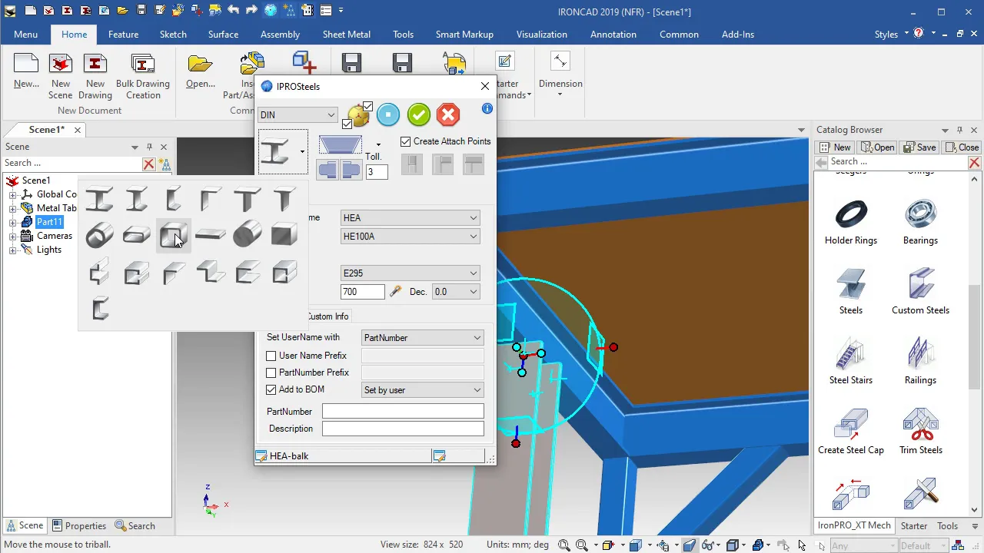Pick the square hollow tube profile
This screenshot has height=553, width=984.
tap(173, 236)
